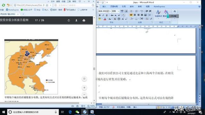Toggle bold formatting in Word ribbon

(x=100, y=15)
